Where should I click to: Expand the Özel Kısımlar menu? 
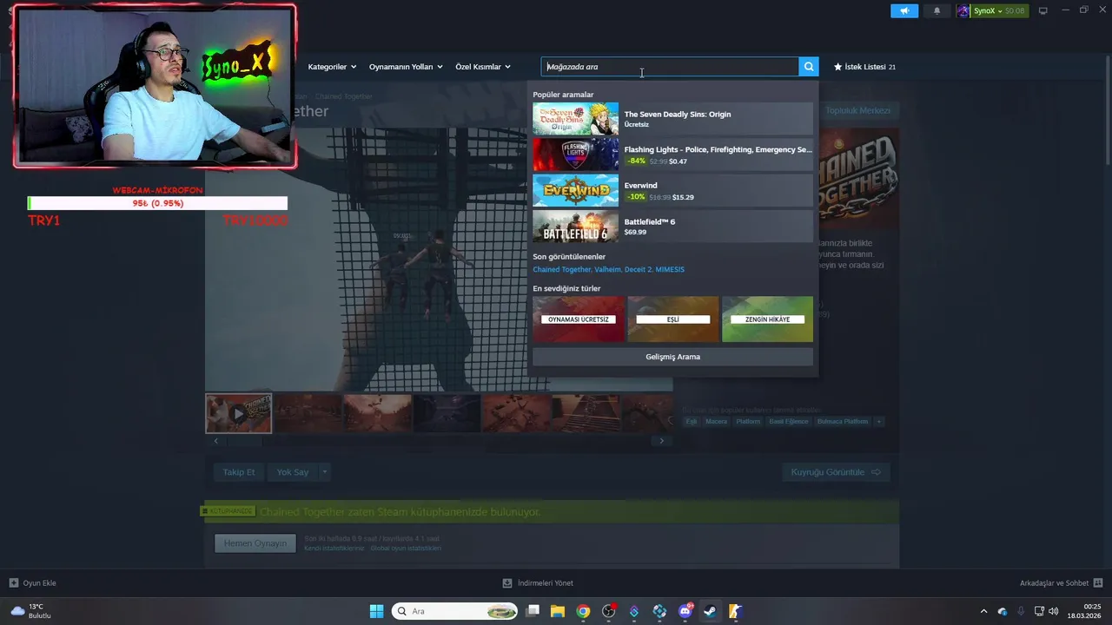pos(483,67)
